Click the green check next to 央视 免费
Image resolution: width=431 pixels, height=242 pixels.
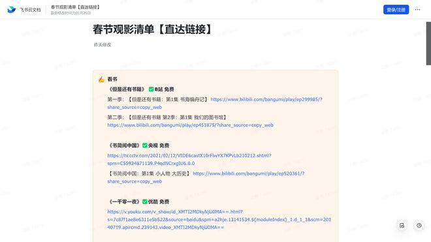[145, 145]
